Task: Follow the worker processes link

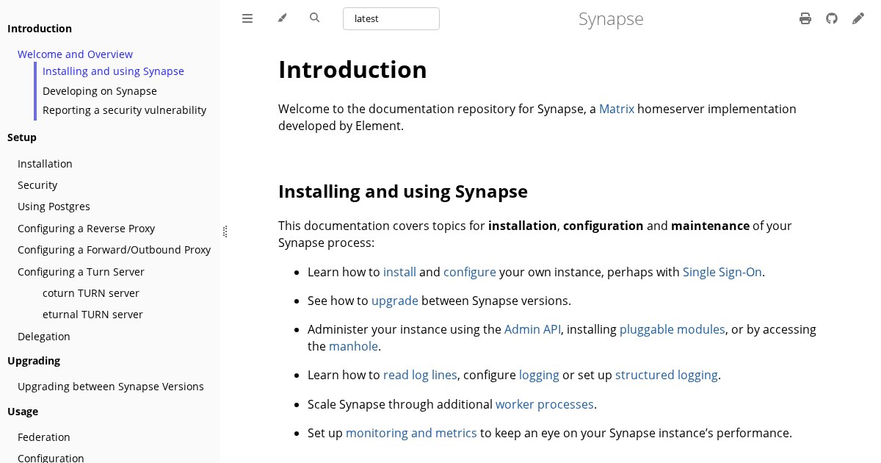Action: pos(545,404)
